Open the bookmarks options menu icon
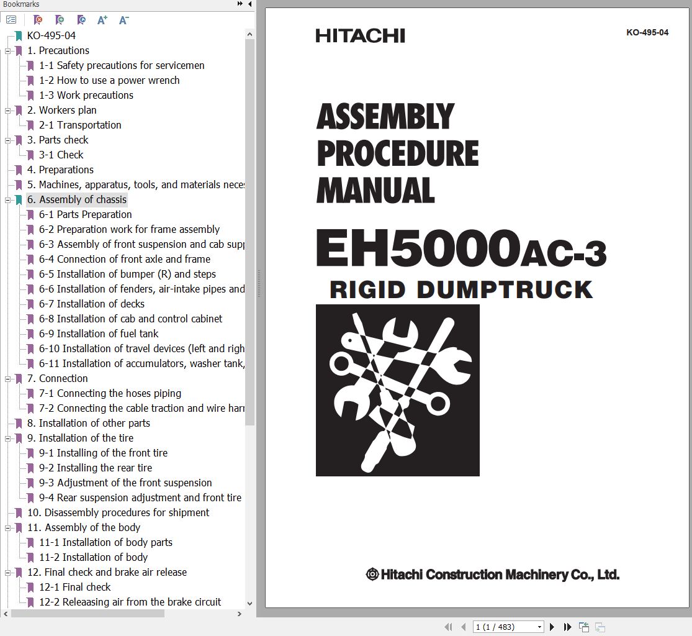Viewport: 692px width, 636px height. tap(11, 20)
